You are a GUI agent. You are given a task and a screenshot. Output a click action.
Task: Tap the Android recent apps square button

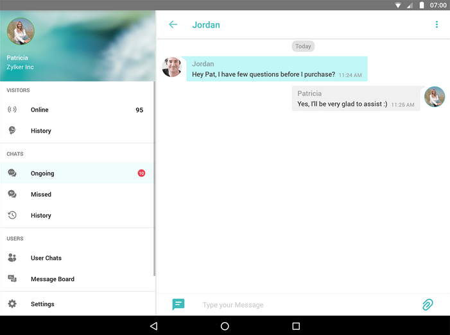pos(296,326)
